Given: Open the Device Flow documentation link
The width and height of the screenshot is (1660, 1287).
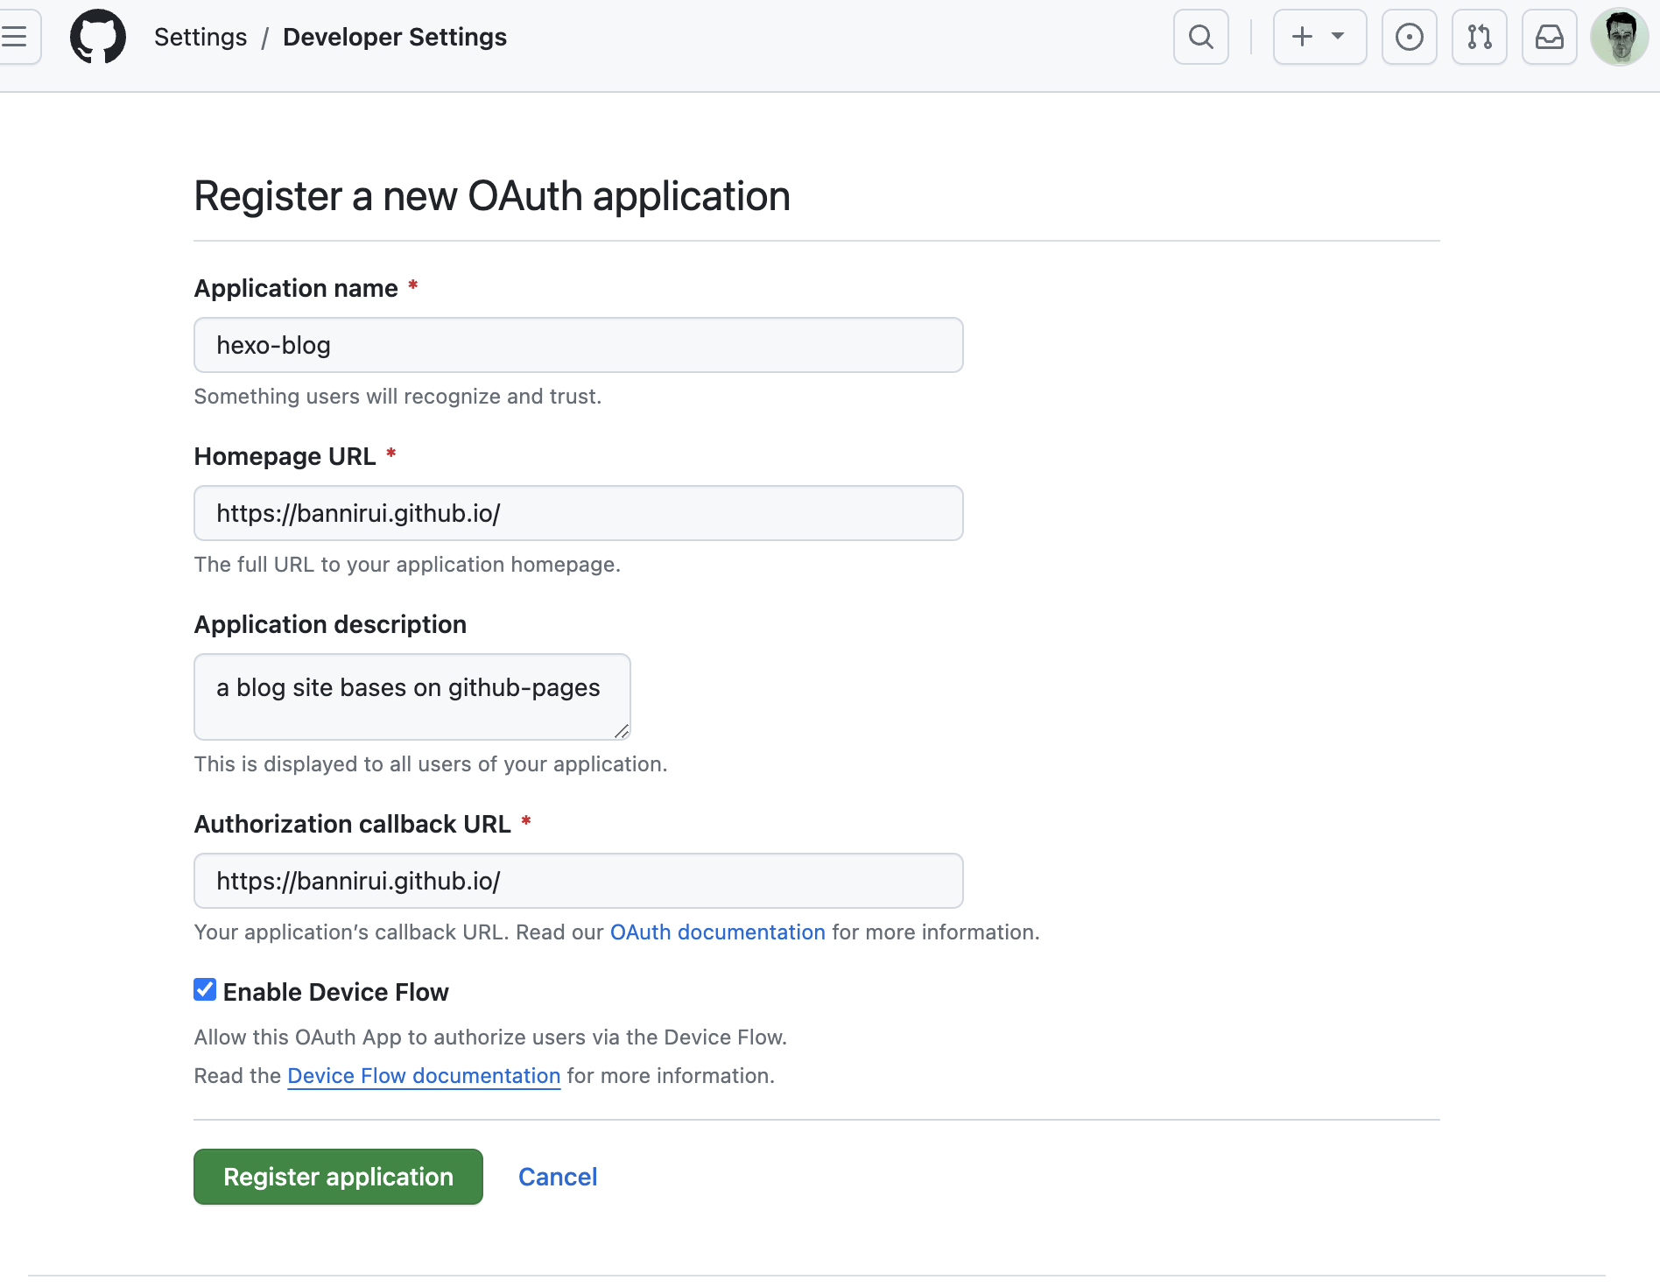Looking at the screenshot, I should coord(424,1076).
